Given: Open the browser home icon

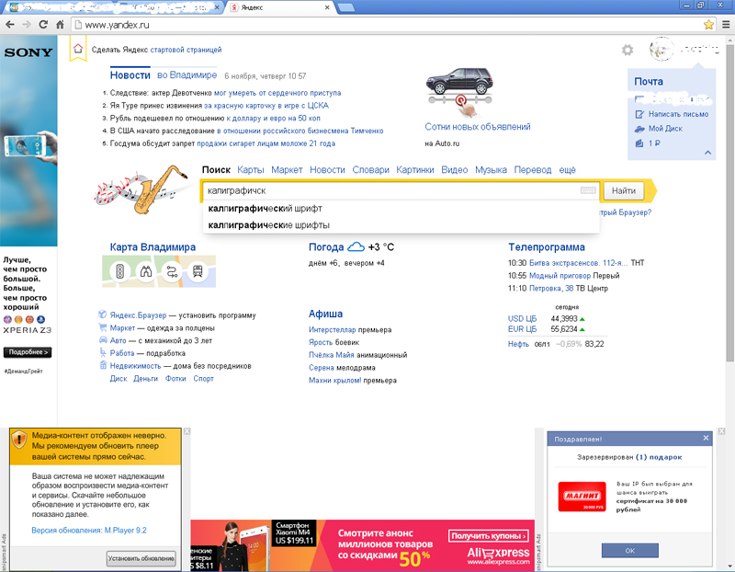Looking at the screenshot, I should click(60, 25).
